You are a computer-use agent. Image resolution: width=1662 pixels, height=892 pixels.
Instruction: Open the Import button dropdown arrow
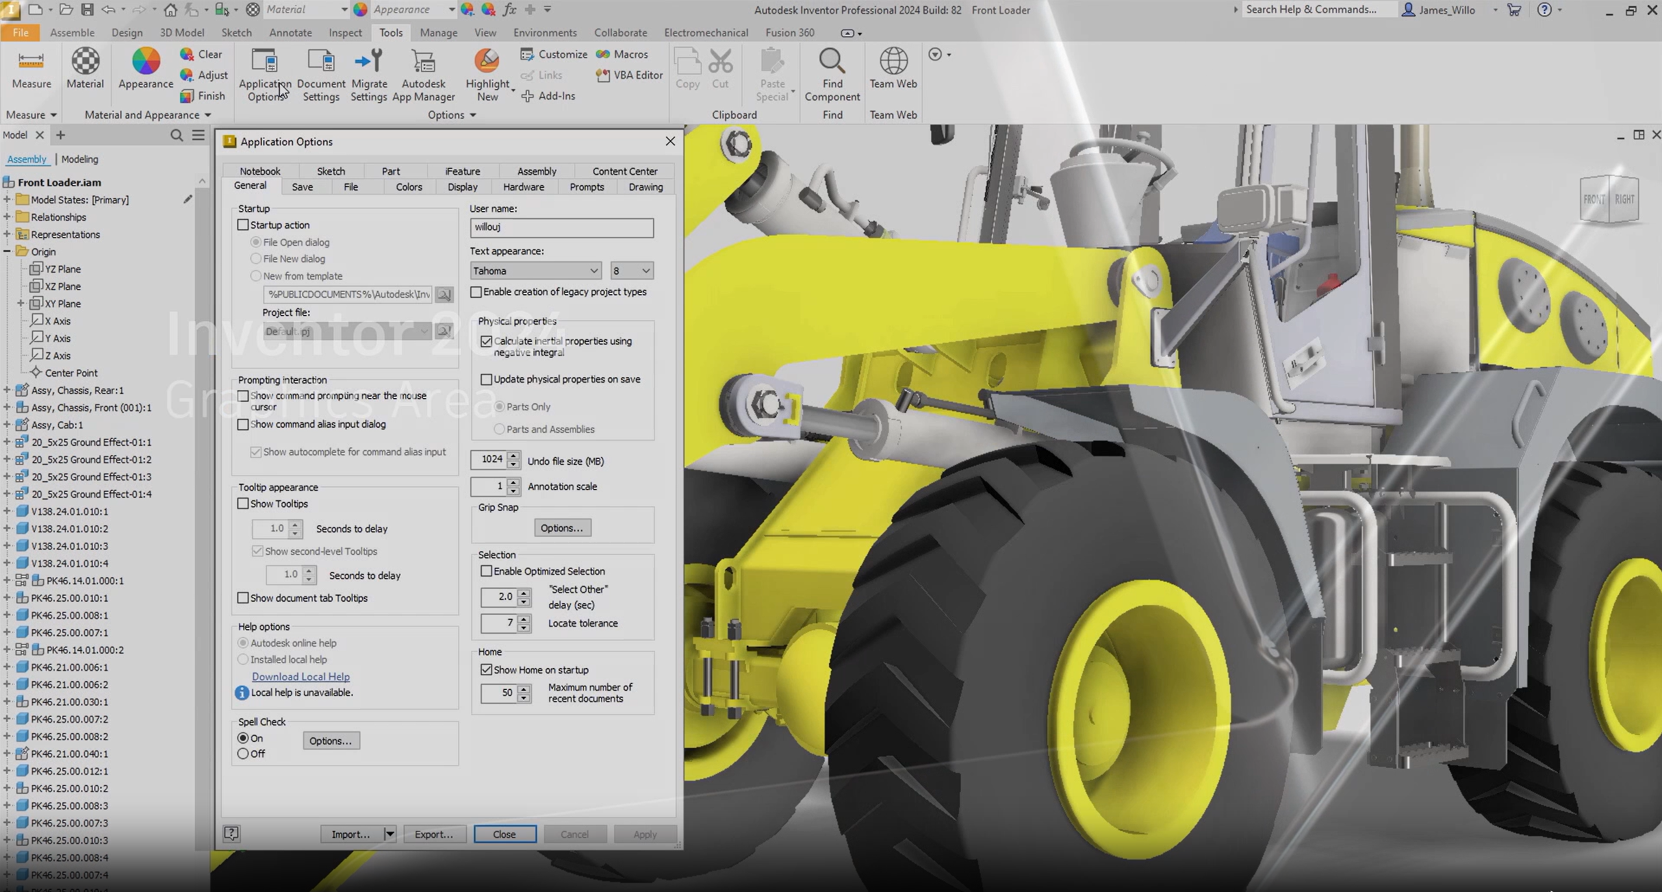click(389, 834)
